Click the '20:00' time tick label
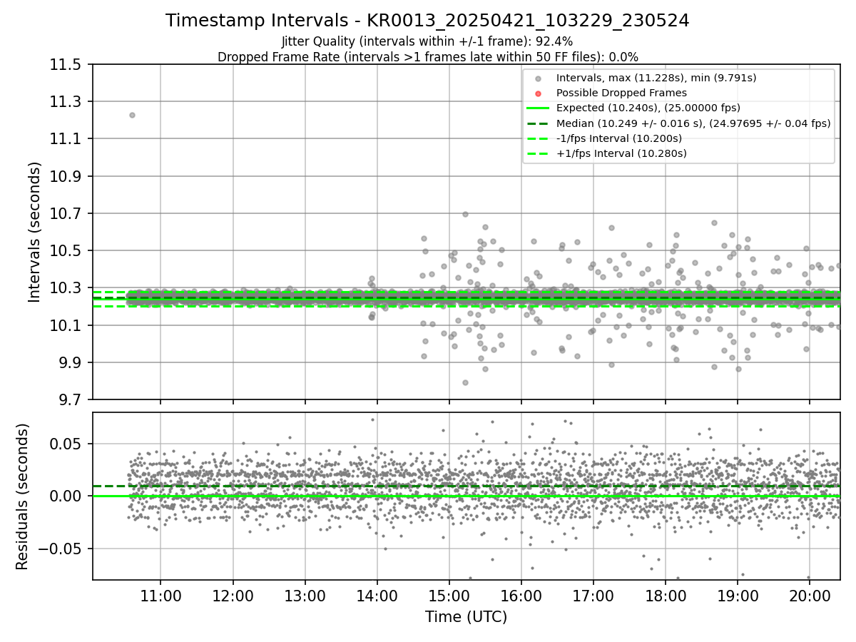Screen dimensions: 856x642 pos(809,596)
